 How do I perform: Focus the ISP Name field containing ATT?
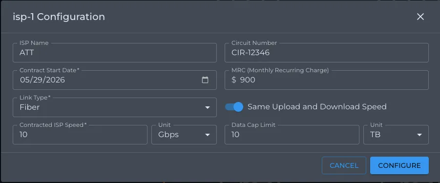[115, 53]
